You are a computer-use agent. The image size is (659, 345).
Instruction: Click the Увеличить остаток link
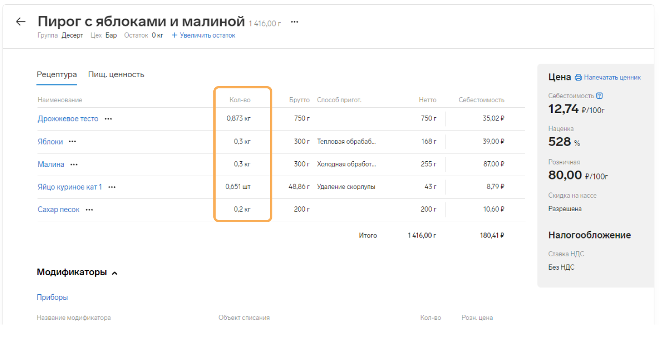[x=204, y=35]
